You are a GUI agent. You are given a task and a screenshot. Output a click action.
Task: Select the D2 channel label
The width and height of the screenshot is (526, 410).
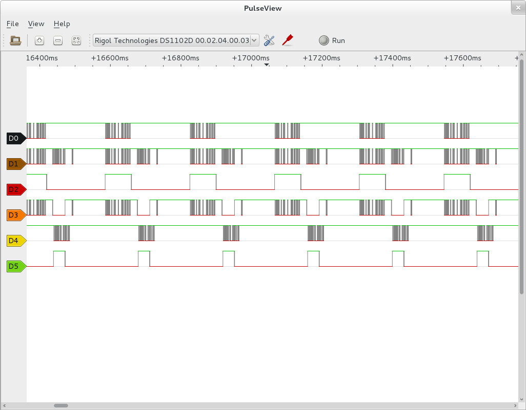point(16,189)
